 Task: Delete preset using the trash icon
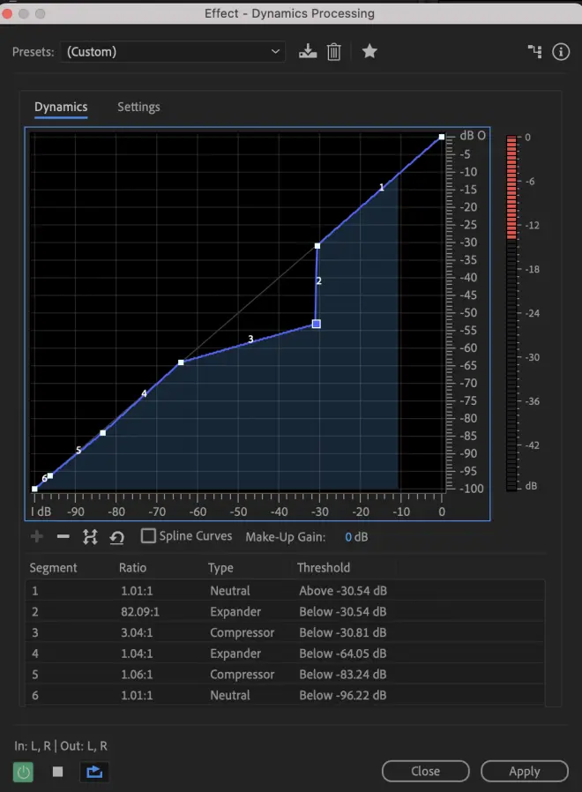(333, 52)
